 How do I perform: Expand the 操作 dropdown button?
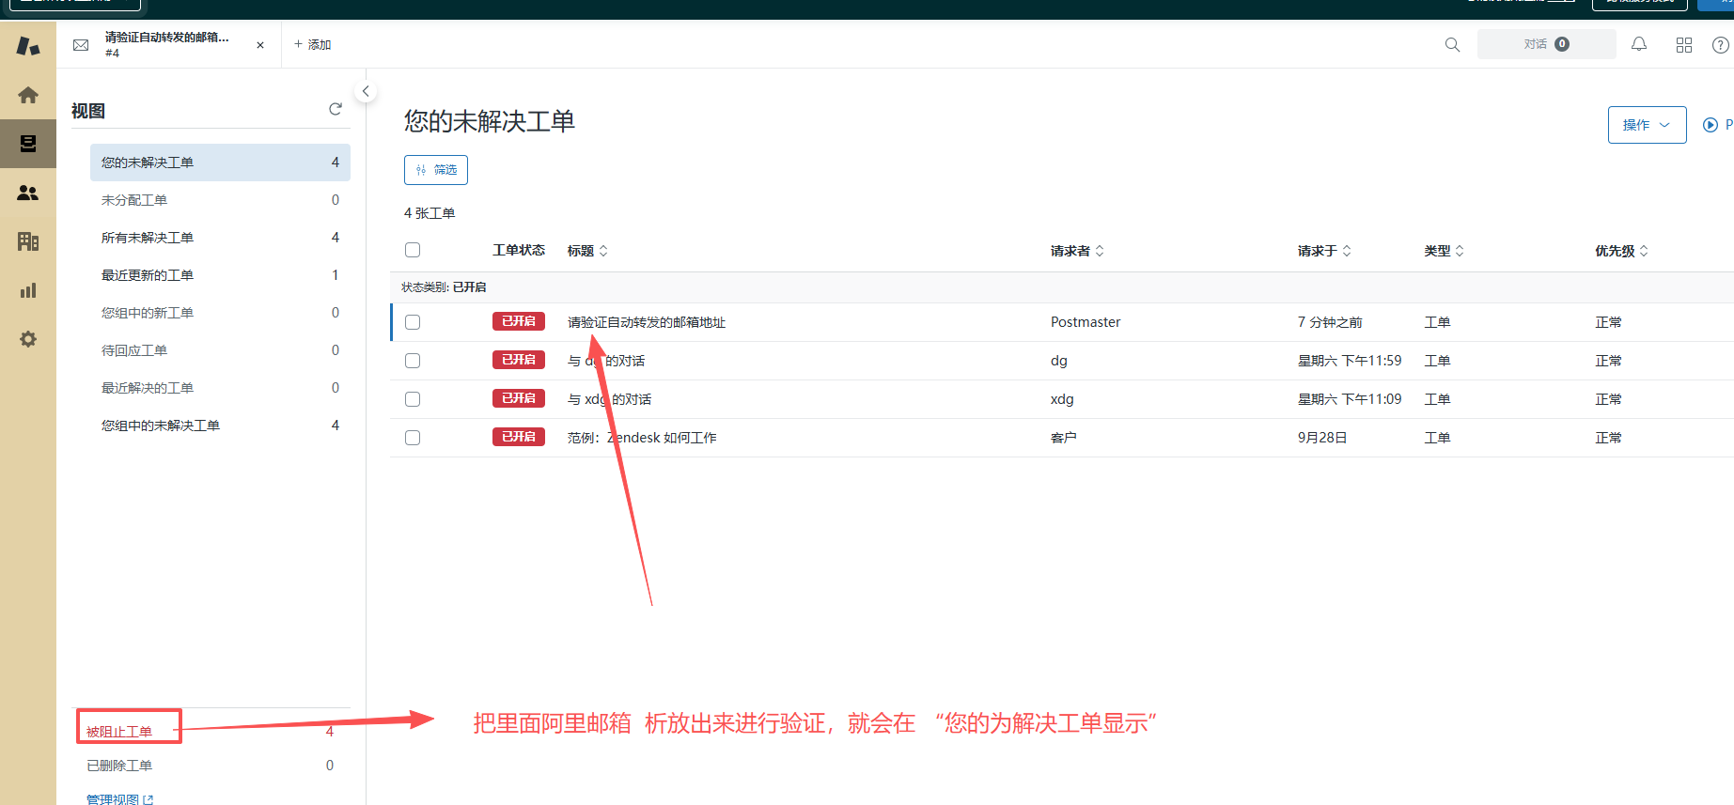pyautogui.click(x=1647, y=125)
